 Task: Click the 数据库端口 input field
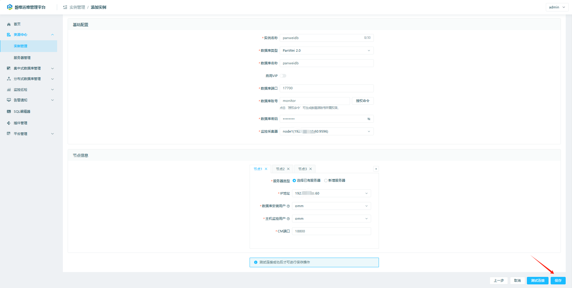click(327, 88)
